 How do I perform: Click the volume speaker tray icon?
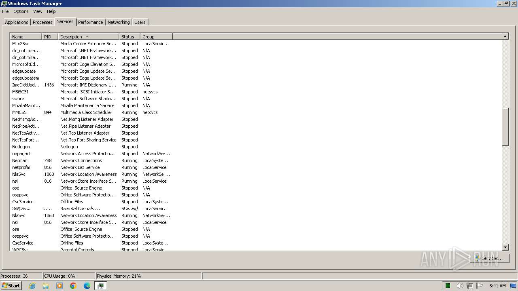coord(459,286)
